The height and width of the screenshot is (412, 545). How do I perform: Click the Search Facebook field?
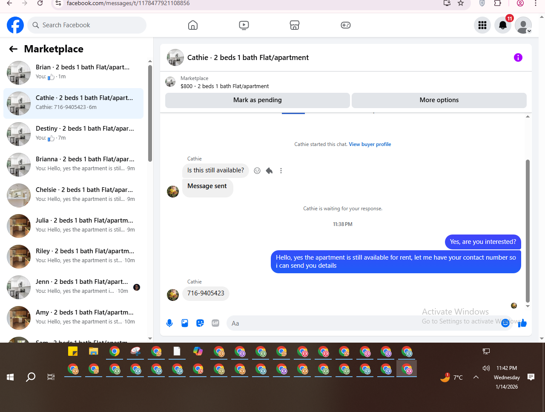point(87,25)
